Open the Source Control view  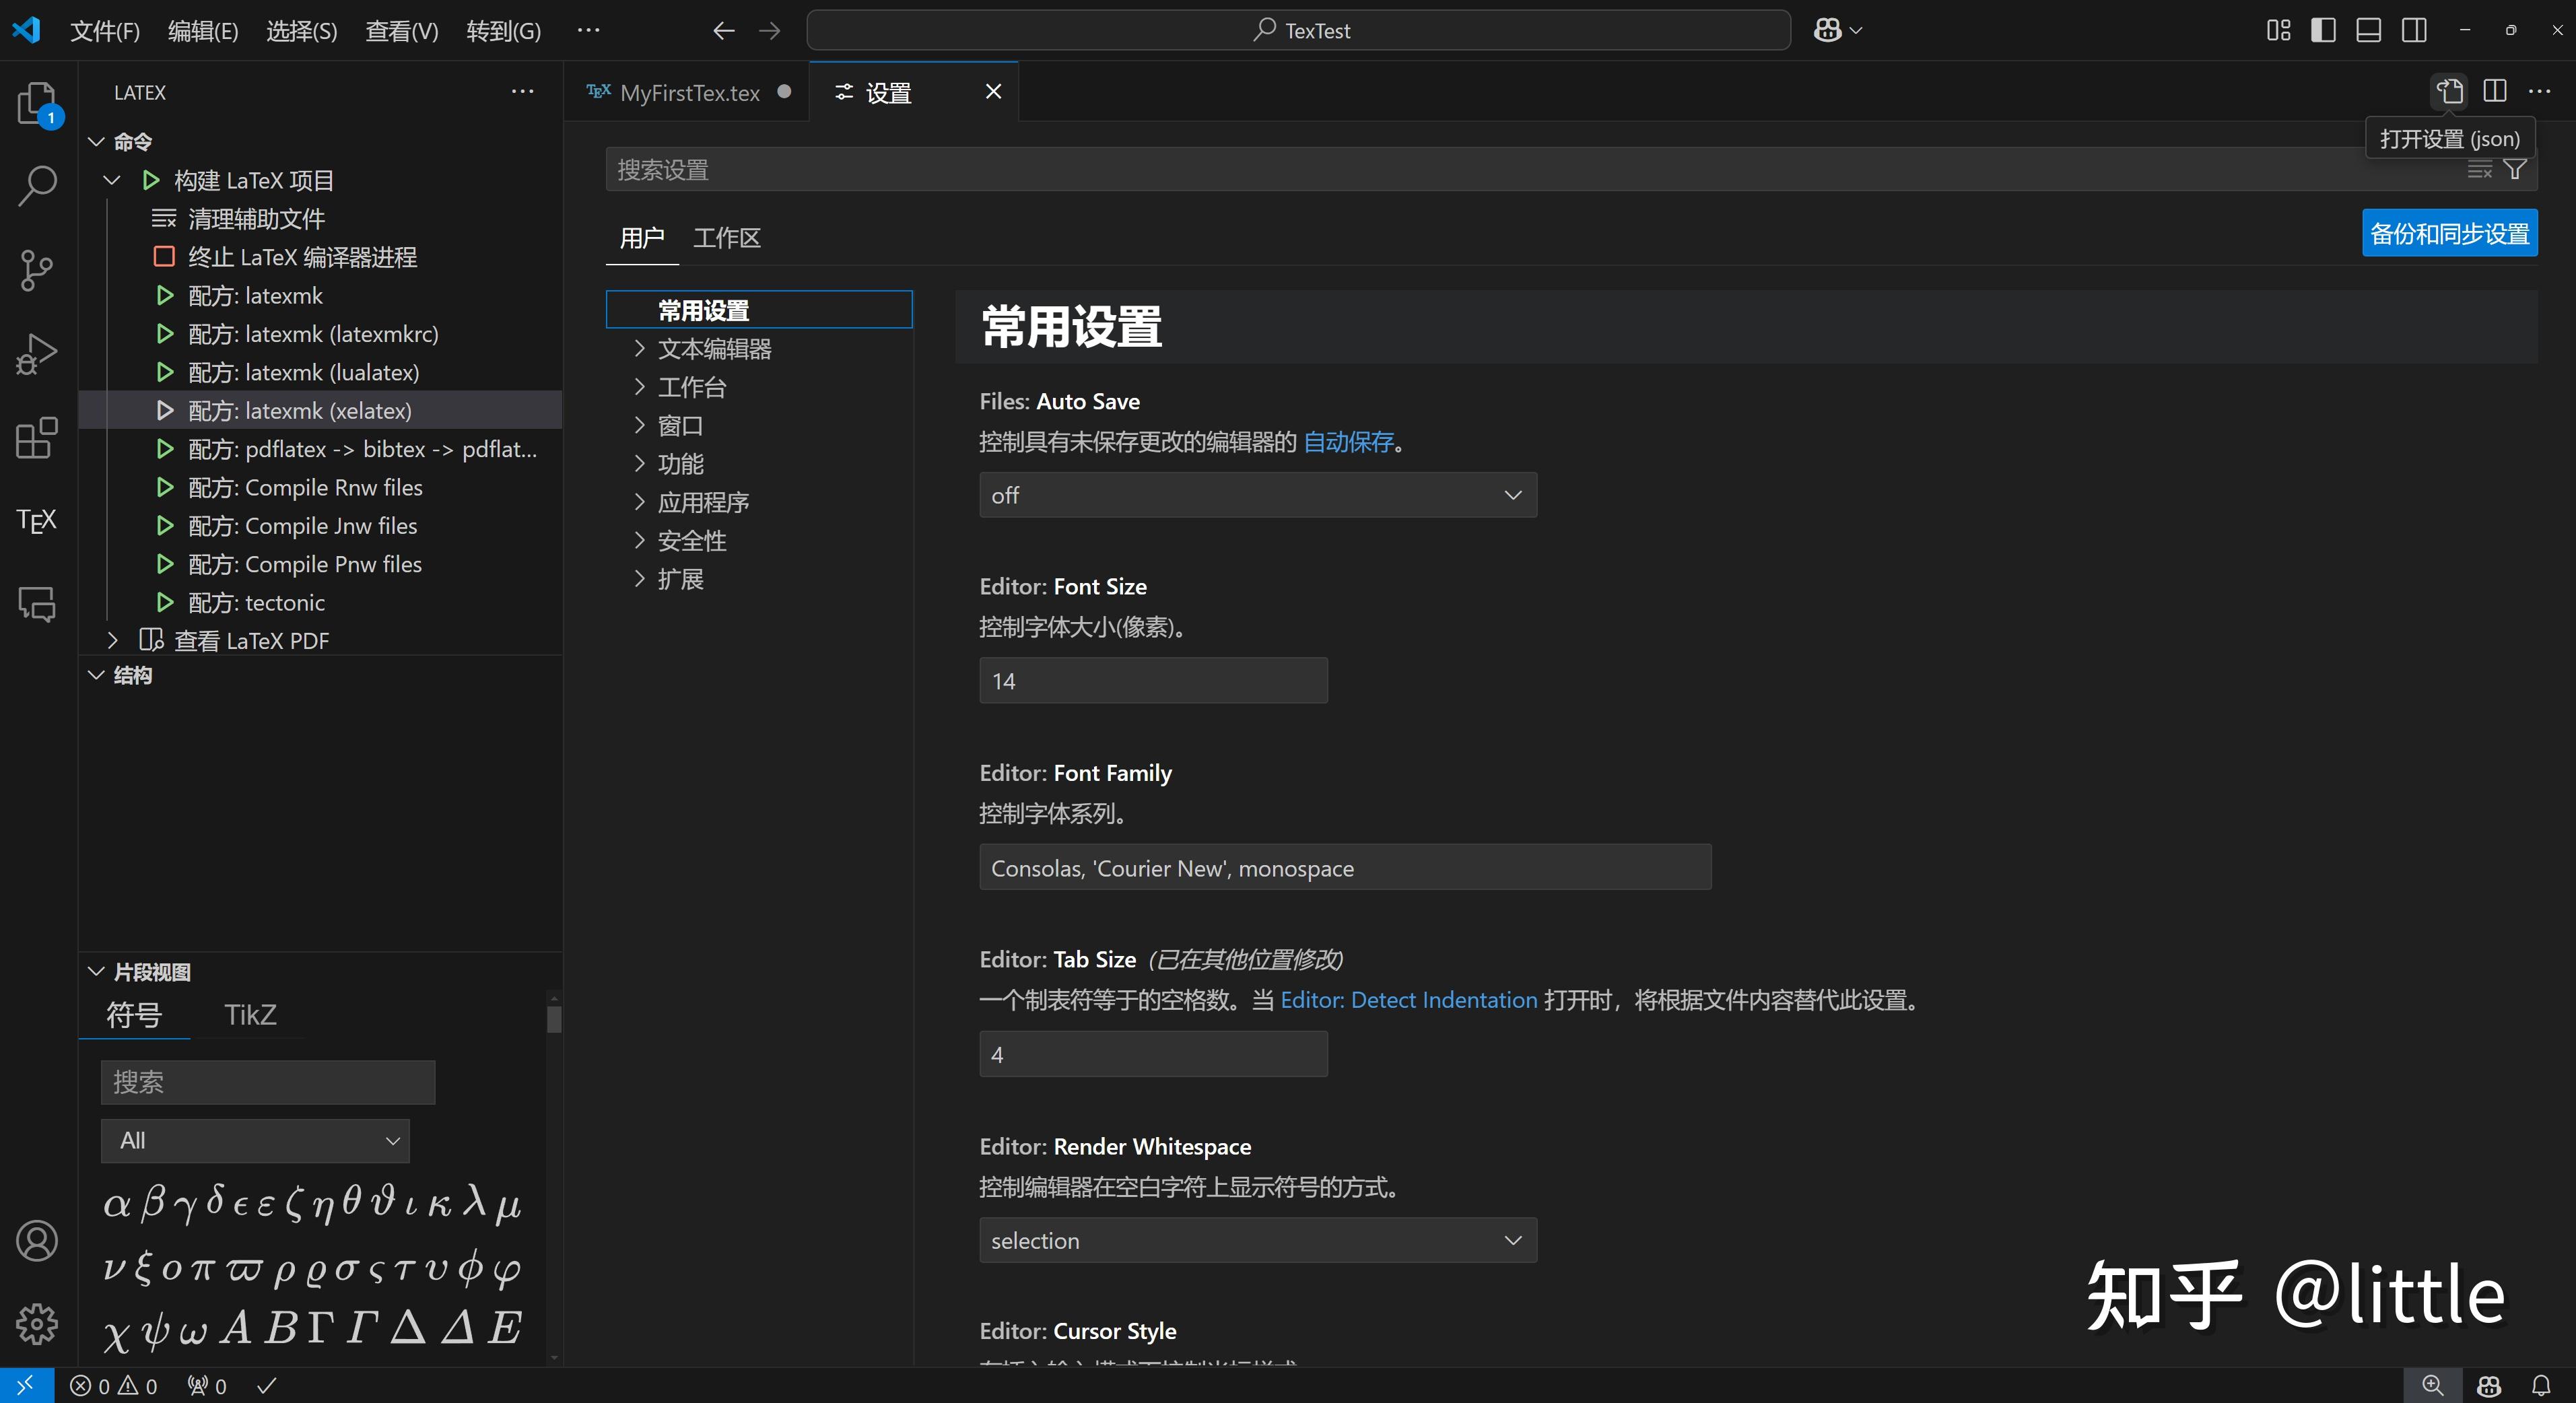36,270
